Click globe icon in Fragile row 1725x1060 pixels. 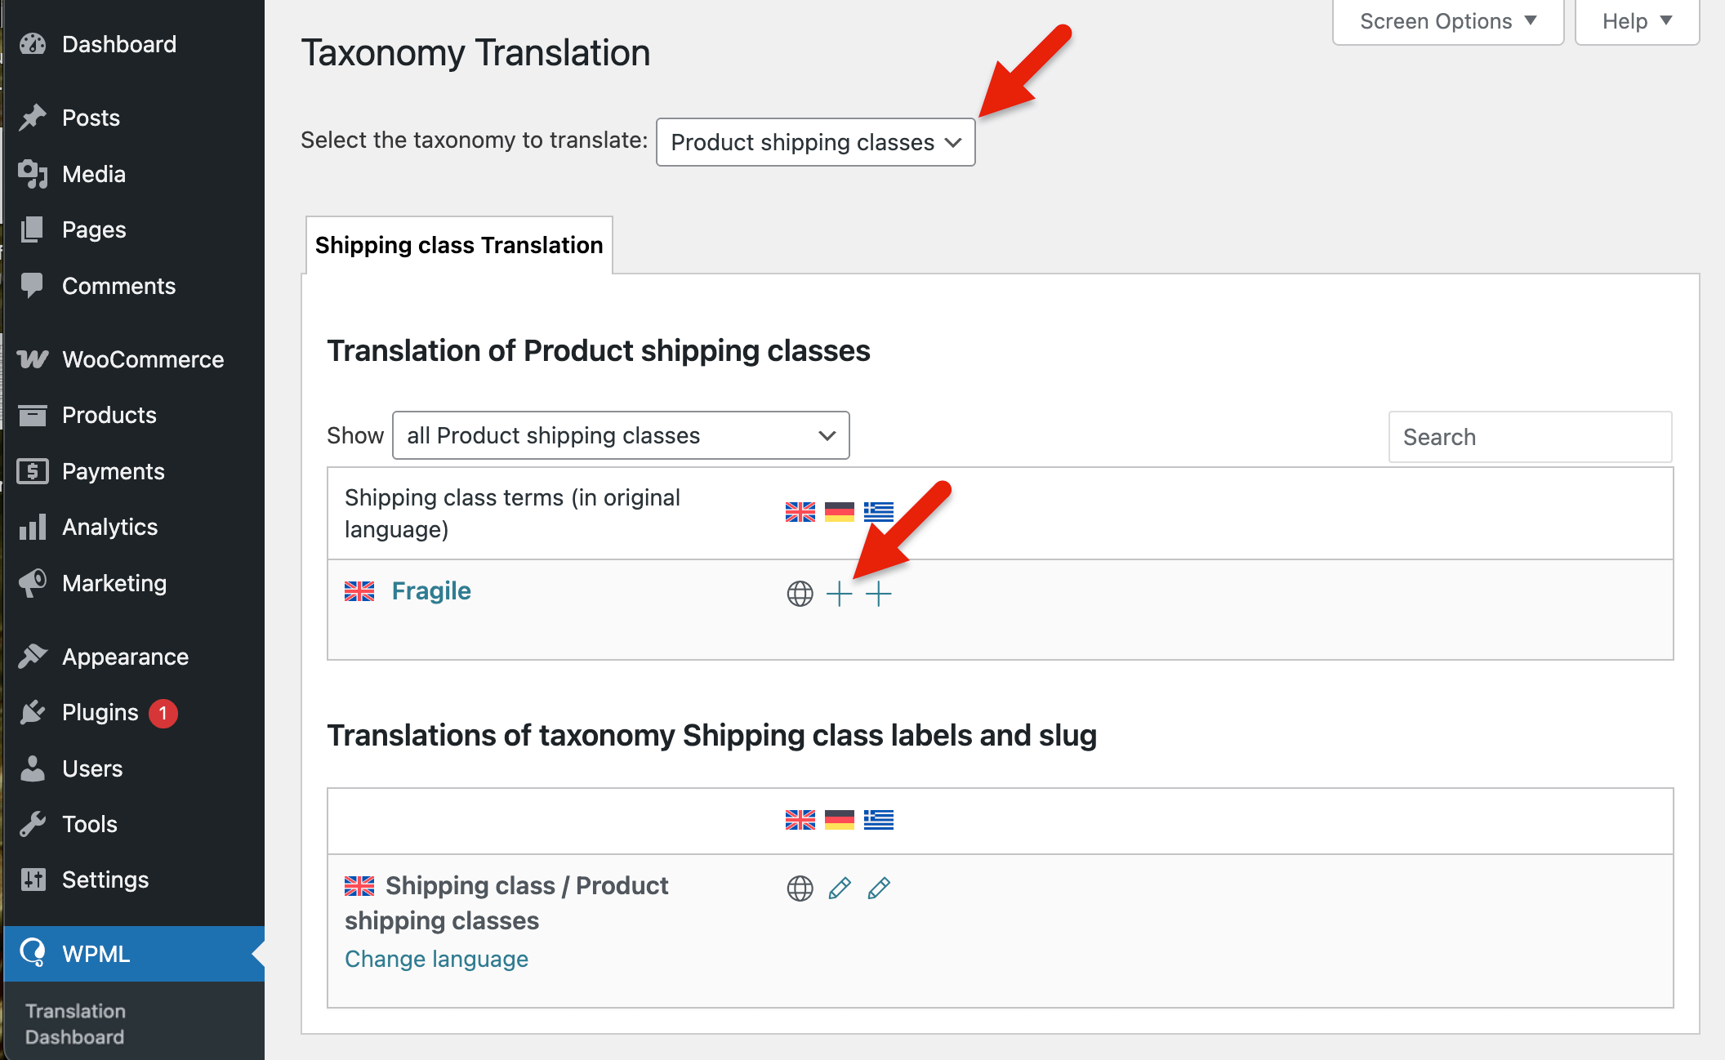click(x=800, y=594)
